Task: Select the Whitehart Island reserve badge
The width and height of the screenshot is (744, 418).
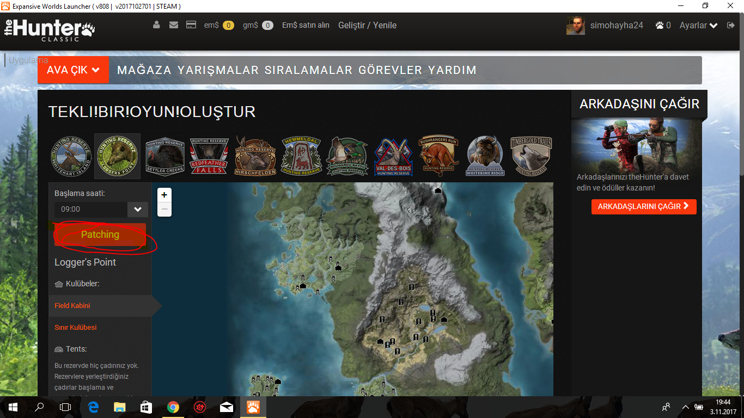Action: [71, 157]
